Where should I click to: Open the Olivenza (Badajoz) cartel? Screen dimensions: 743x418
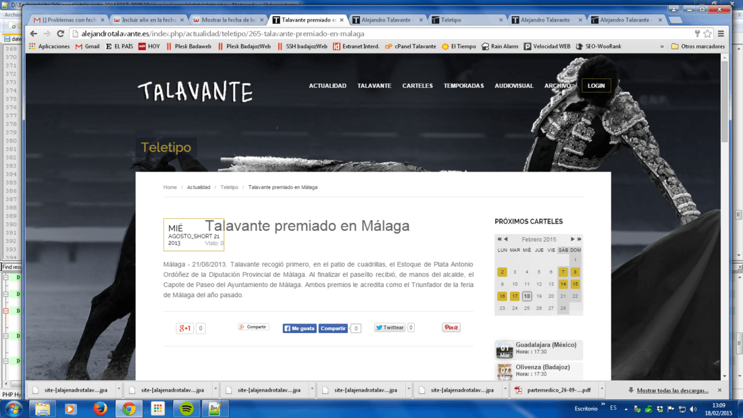click(539, 371)
